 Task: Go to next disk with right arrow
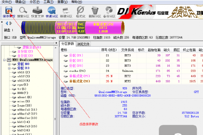pyautogui.click(x=11, y=23)
